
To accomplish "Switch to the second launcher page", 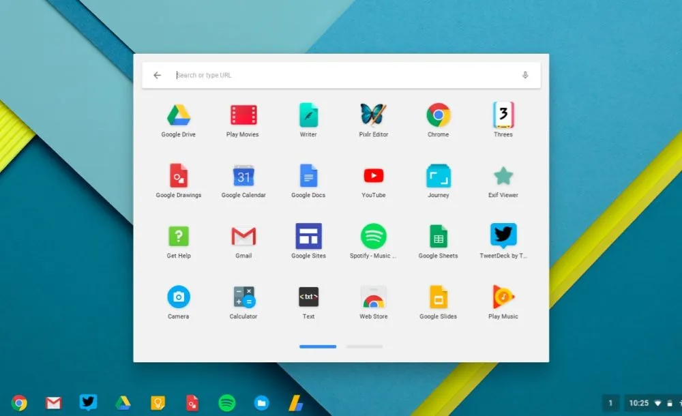I will click(364, 347).
